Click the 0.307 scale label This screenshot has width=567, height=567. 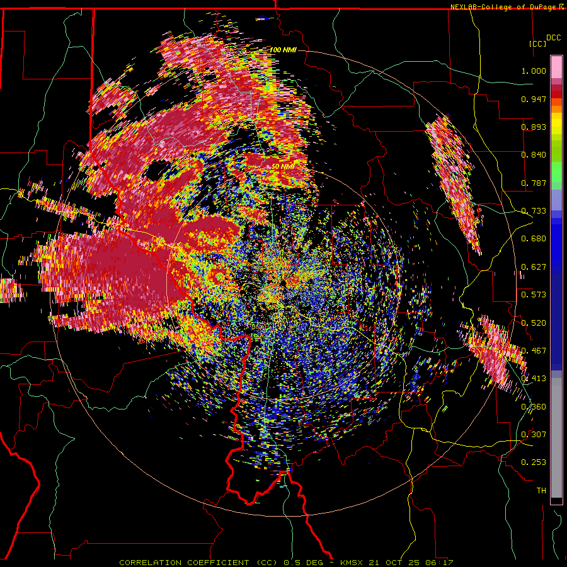[x=534, y=435]
